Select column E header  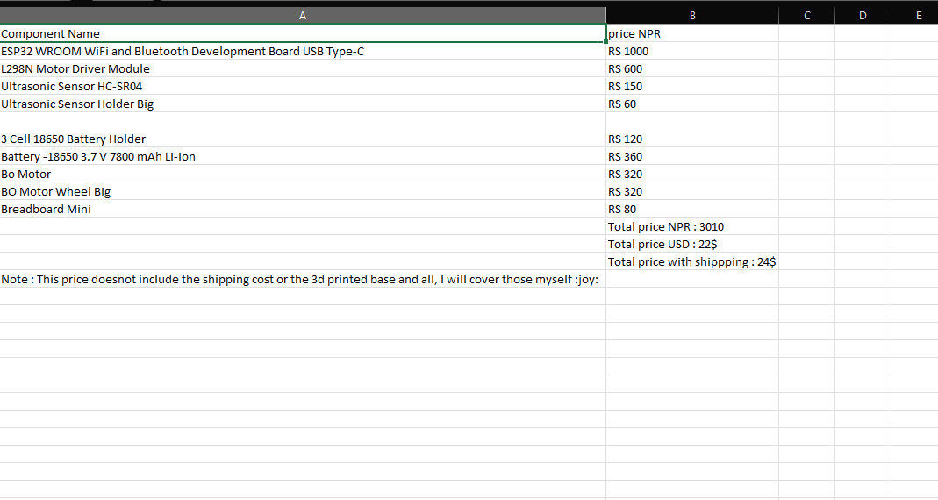[918, 15]
